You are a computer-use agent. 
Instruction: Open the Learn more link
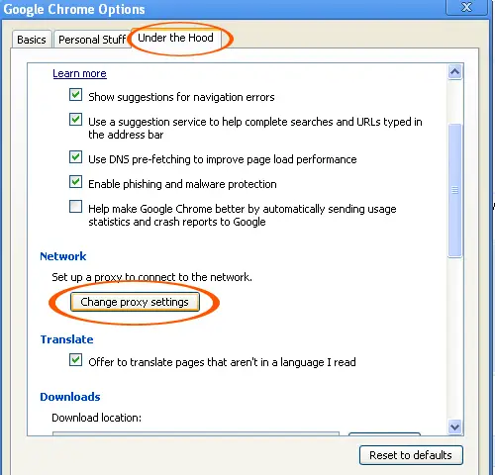[x=79, y=73]
